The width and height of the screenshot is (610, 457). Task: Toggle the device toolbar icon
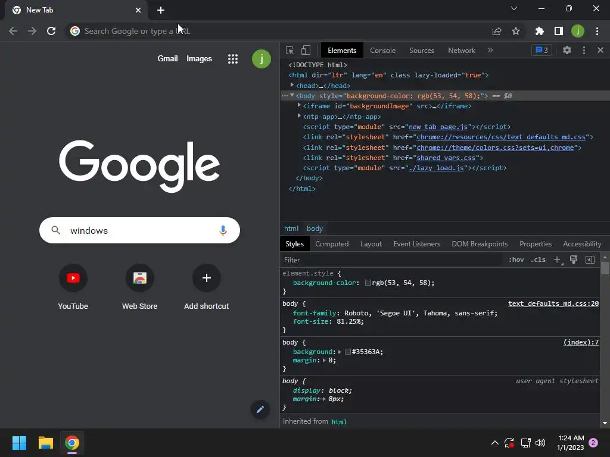(x=306, y=50)
